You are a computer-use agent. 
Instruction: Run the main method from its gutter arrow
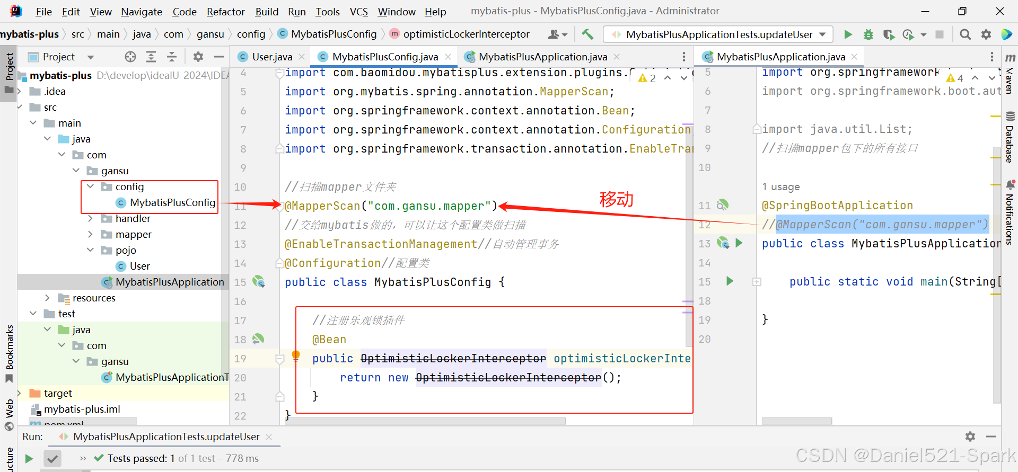730,281
